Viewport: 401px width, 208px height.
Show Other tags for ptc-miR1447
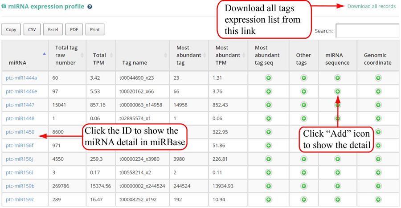[304, 105]
